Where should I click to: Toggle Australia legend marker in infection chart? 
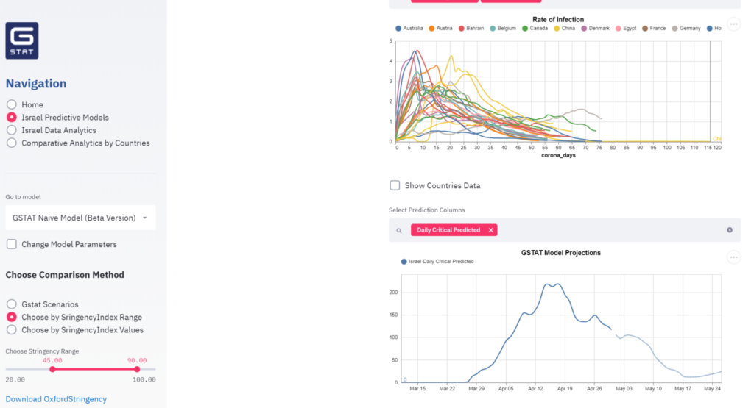coord(398,29)
